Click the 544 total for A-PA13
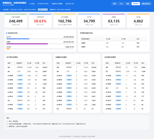The image size is (154, 139). coord(44,92)
